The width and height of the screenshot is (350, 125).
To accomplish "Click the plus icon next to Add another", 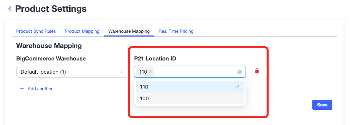I will (22, 89).
